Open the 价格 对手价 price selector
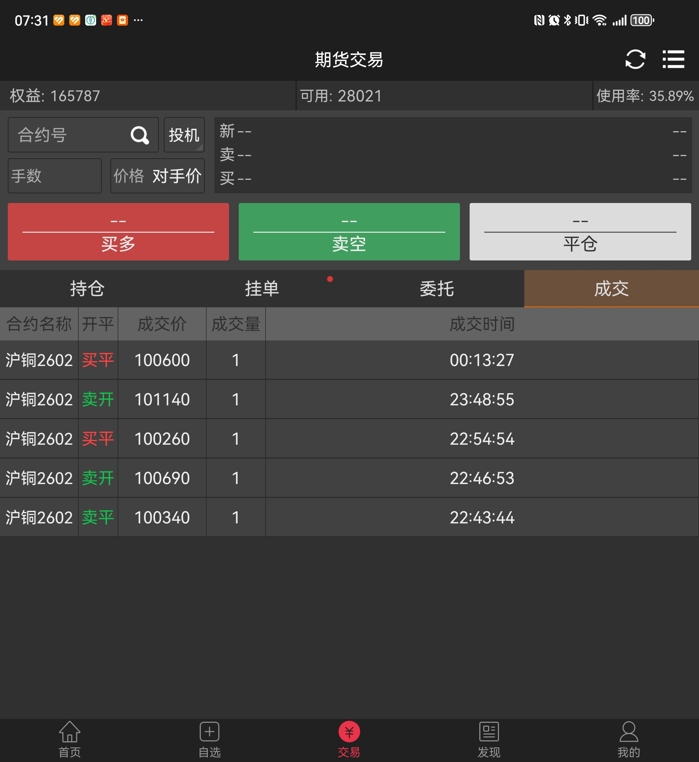Viewport: 699px width, 762px height. (x=157, y=176)
